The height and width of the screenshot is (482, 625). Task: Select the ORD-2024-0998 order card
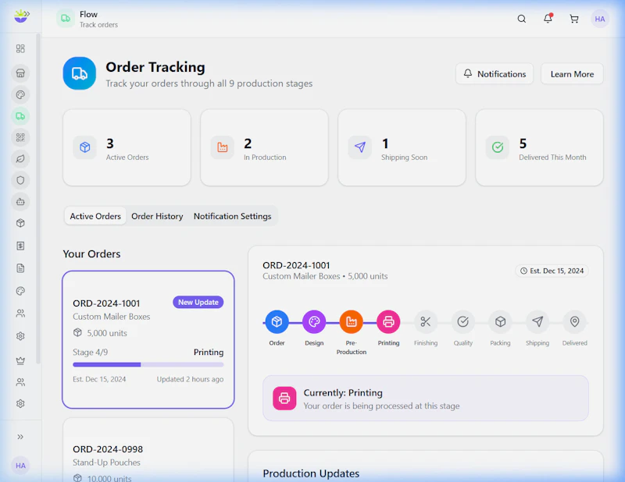tap(148, 450)
